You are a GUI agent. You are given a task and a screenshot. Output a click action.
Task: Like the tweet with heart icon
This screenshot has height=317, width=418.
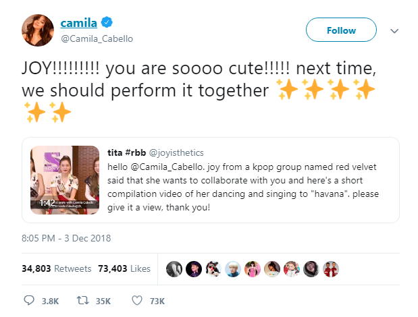[x=136, y=300]
